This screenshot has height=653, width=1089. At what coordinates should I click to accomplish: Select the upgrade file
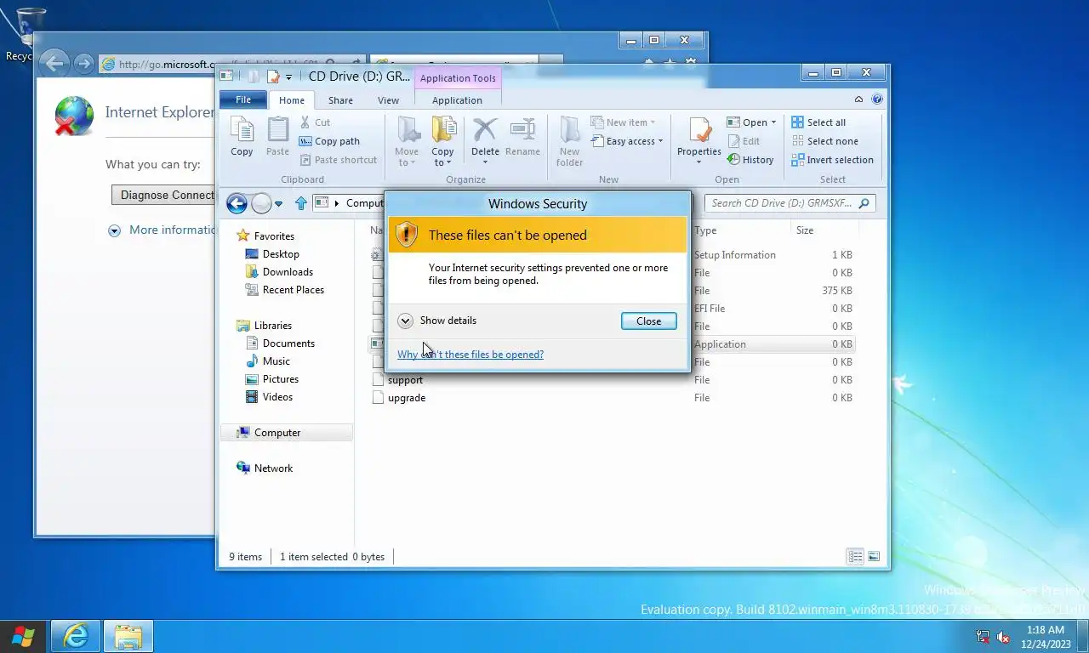[x=399, y=398]
